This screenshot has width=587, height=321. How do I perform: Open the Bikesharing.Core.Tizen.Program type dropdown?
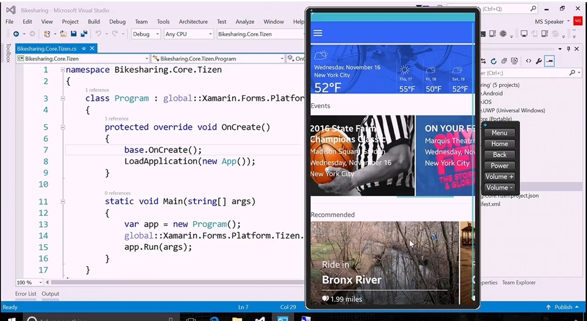[218, 59]
